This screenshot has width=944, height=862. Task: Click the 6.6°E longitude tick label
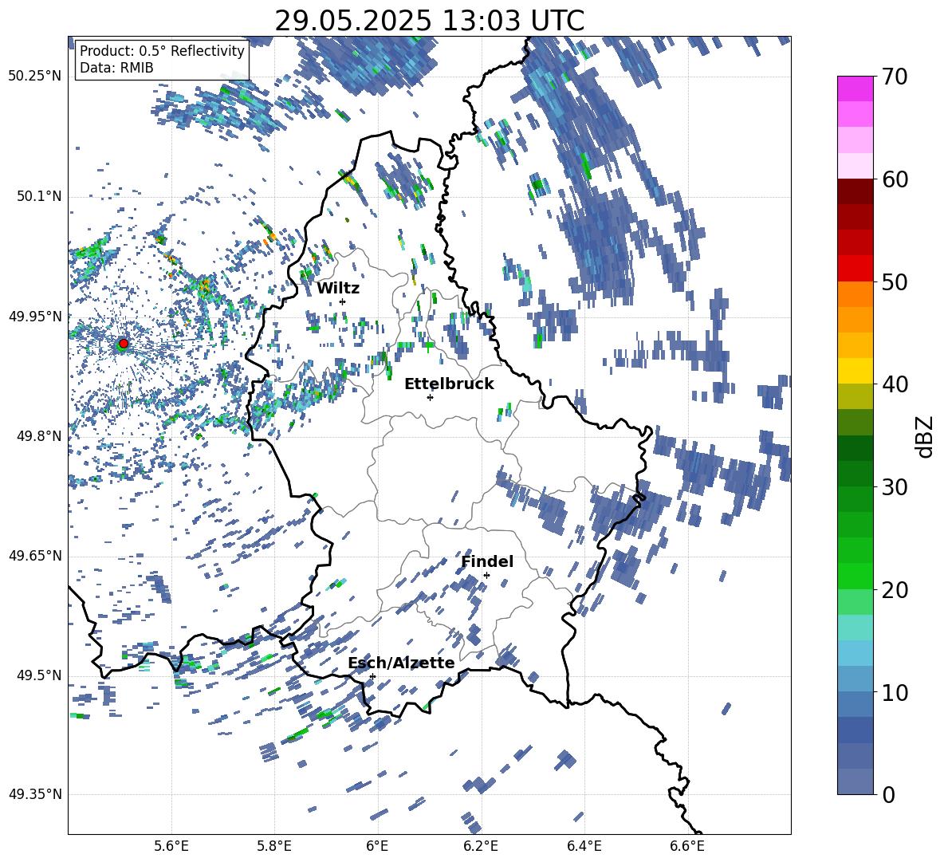687,846
